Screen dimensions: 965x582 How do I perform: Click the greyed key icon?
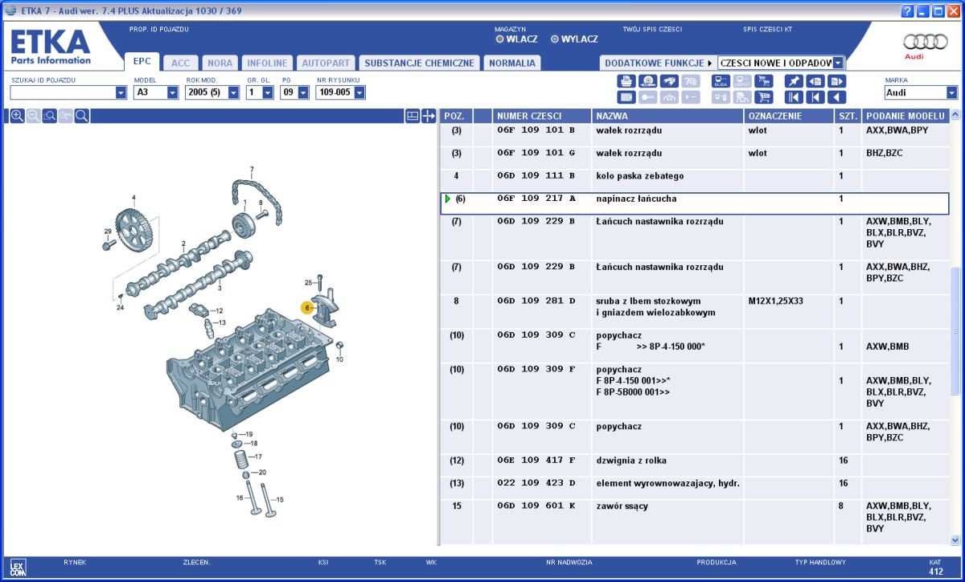click(x=648, y=97)
